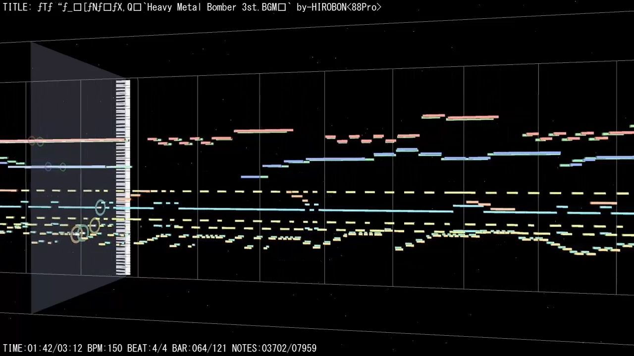Image resolution: width=634 pixels, height=356 pixels.
Task: Click the by-HIROBON<88Pro> author text
Action: (x=339, y=7)
